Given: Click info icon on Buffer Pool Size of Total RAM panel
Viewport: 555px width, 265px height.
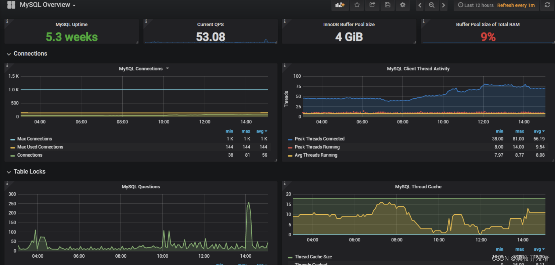Looking at the screenshot, I should coord(423,21).
